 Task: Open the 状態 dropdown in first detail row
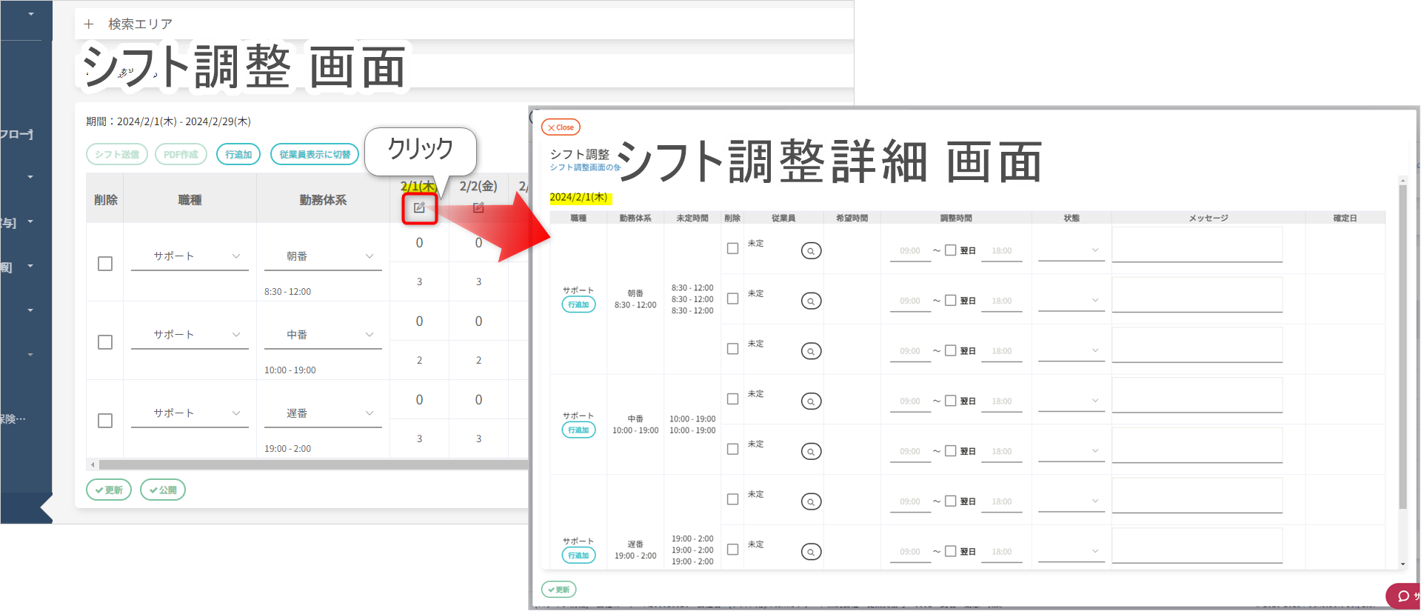(1071, 250)
